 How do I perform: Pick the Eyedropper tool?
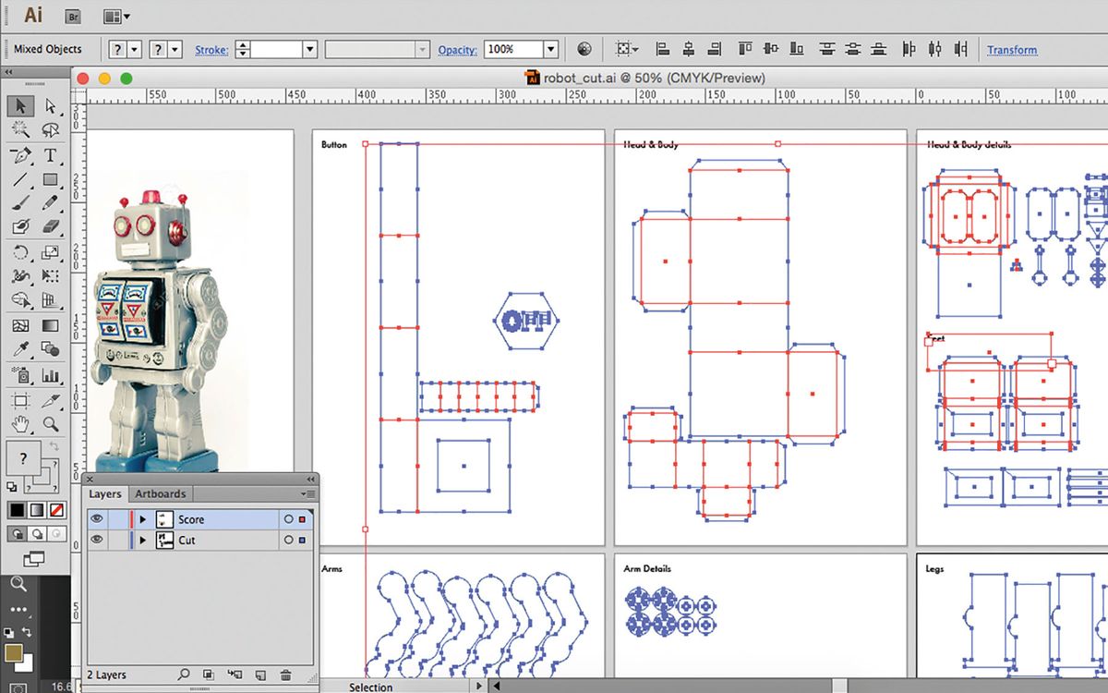(20, 349)
